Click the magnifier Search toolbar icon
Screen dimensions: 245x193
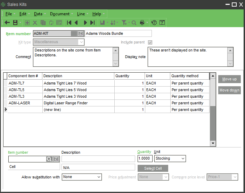click(x=134, y=23)
